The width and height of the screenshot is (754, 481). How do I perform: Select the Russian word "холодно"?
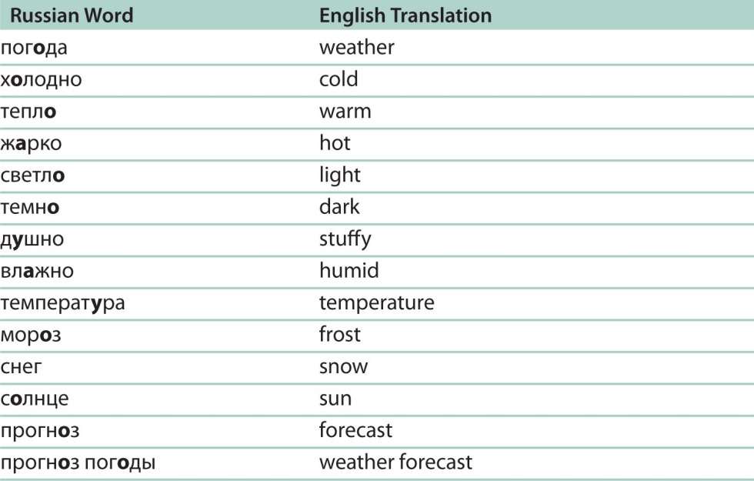(x=41, y=79)
